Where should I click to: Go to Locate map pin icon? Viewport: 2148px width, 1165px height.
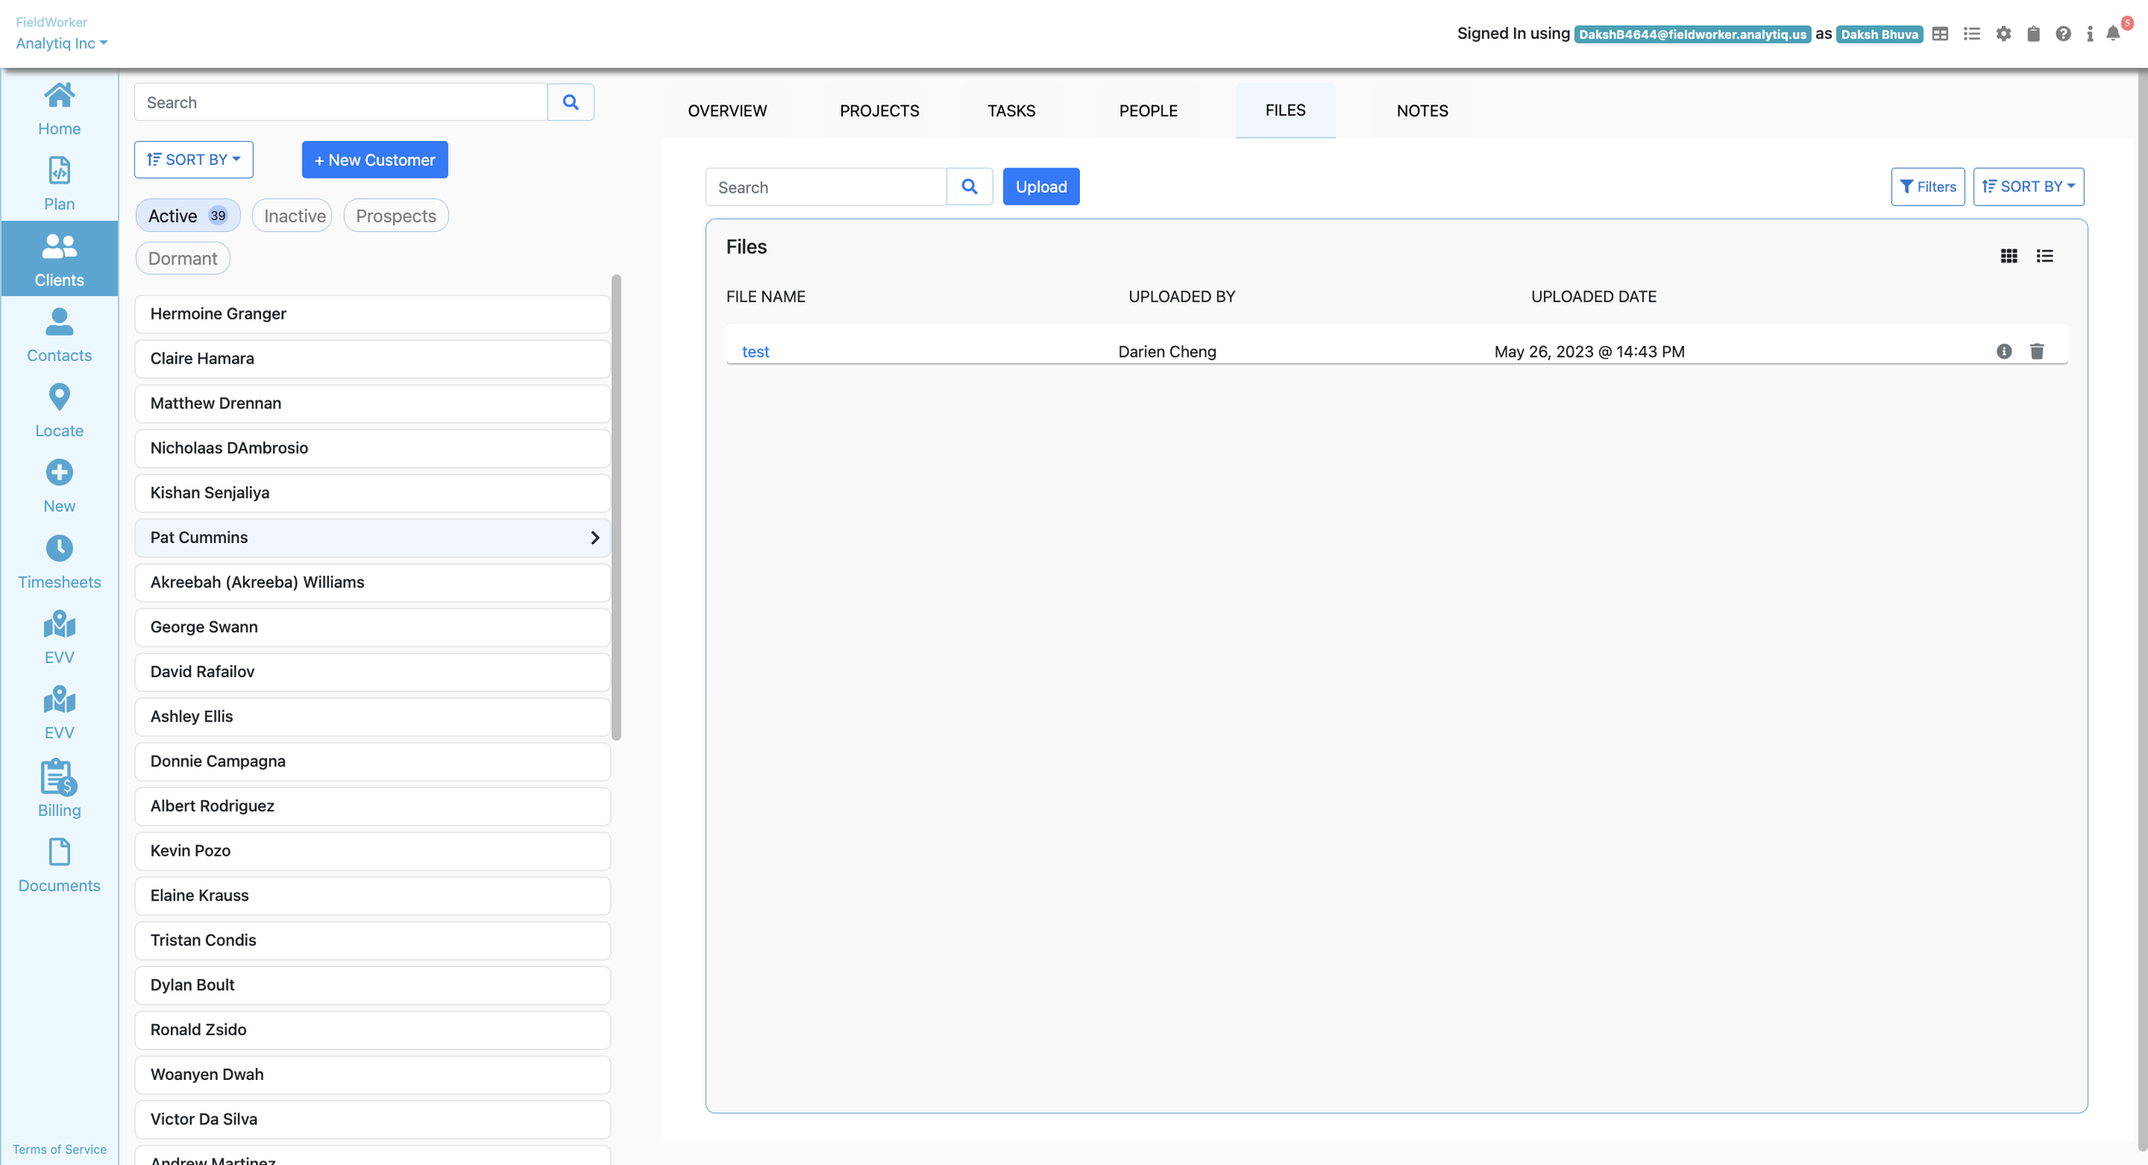pos(59,397)
